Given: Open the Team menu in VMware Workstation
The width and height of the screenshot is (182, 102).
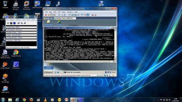Looking at the screenshot, I should coord(64,12).
